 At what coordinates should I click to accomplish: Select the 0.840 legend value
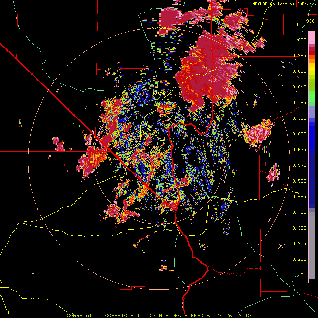(299, 87)
